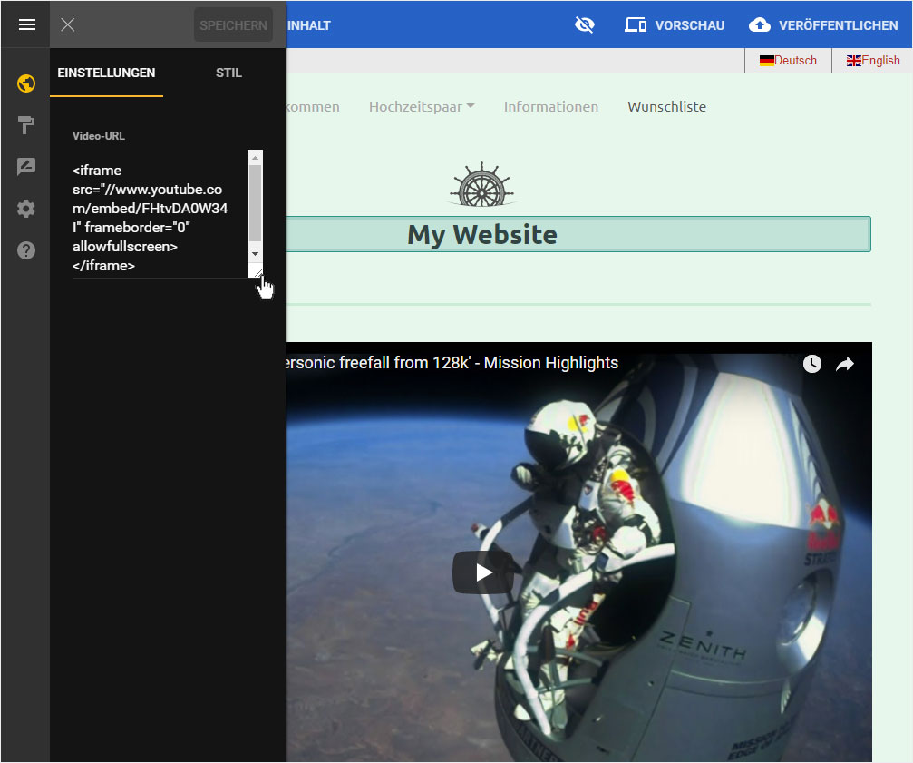
Task: Open the Informationen nav item
Action: coord(551,106)
